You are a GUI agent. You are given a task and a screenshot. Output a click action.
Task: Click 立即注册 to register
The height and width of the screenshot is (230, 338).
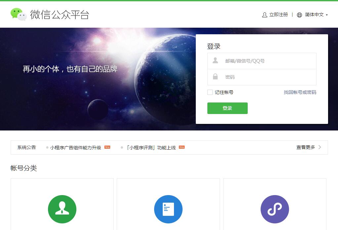[278, 15]
